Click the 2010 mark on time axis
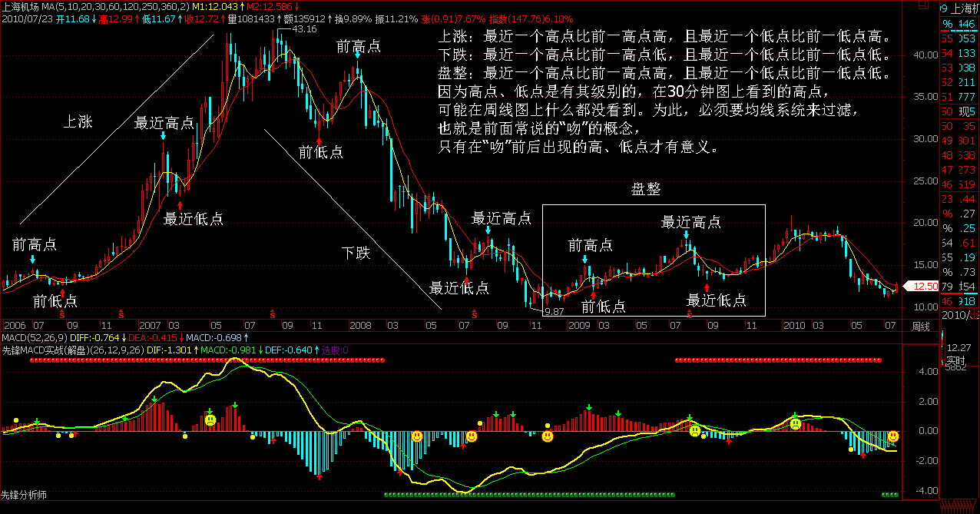 pyautogui.click(x=795, y=326)
